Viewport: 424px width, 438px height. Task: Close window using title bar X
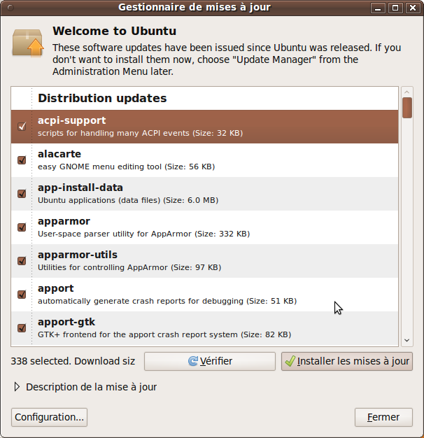tap(412, 8)
